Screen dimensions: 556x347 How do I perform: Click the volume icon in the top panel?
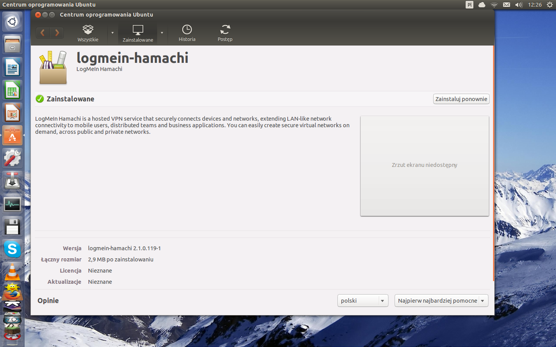(x=519, y=5)
